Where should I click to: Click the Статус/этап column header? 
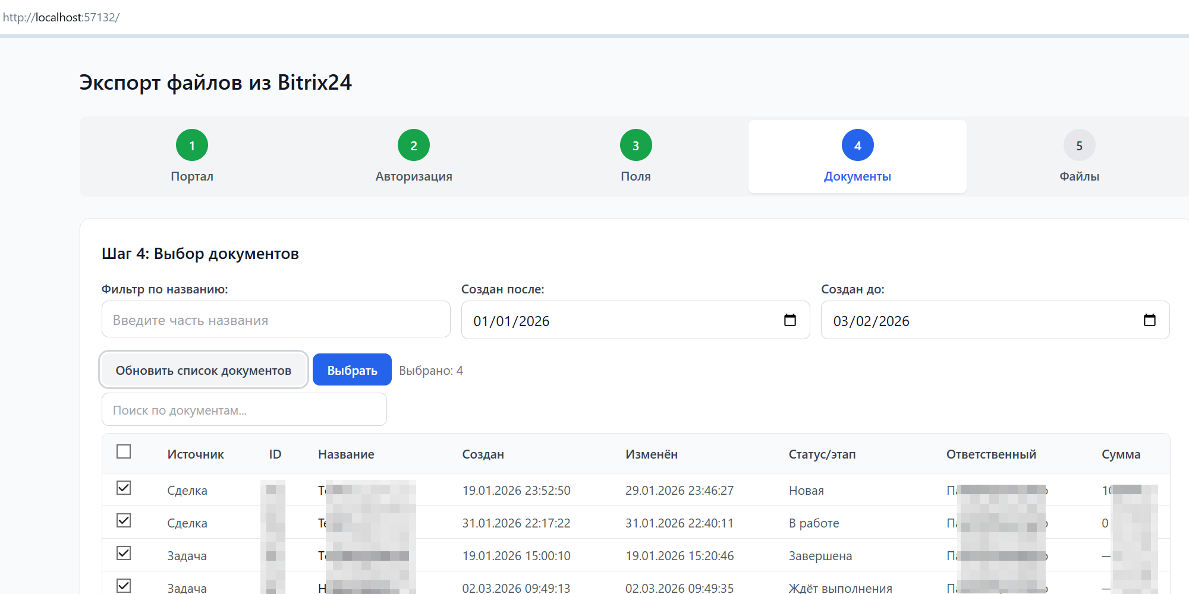coord(822,454)
